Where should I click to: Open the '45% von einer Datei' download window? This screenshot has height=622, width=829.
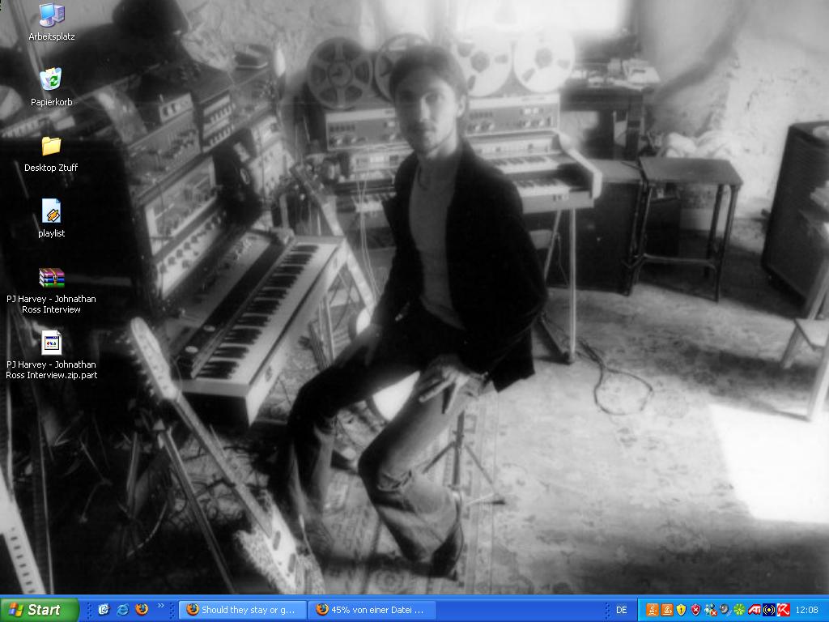(x=372, y=610)
